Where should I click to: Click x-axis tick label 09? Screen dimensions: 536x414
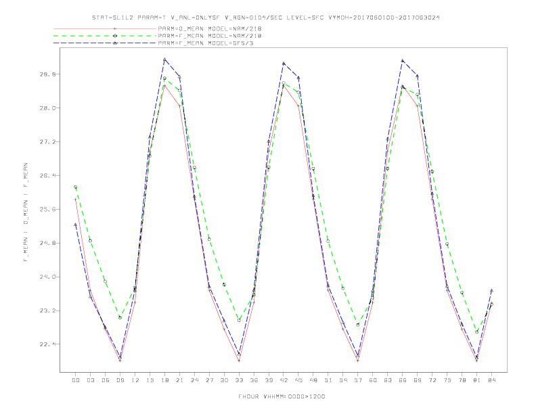pos(120,380)
